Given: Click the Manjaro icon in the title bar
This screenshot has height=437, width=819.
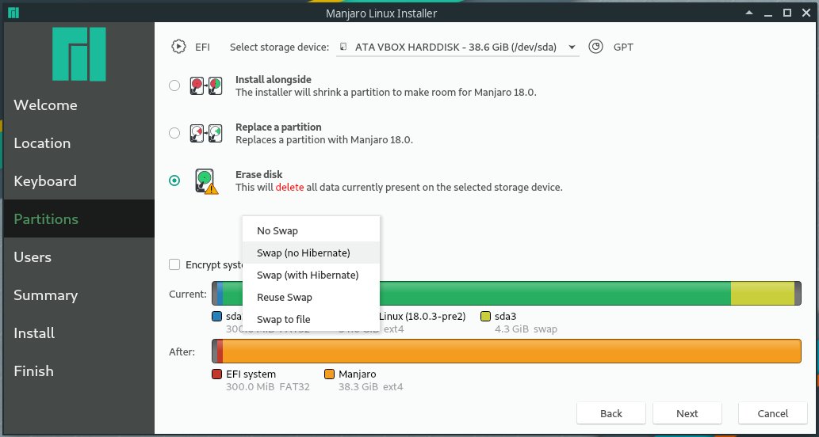Looking at the screenshot, I should point(13,13).
